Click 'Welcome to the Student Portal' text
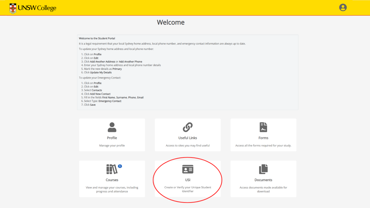This screenshot has width=370, height=208. (97, 38)
